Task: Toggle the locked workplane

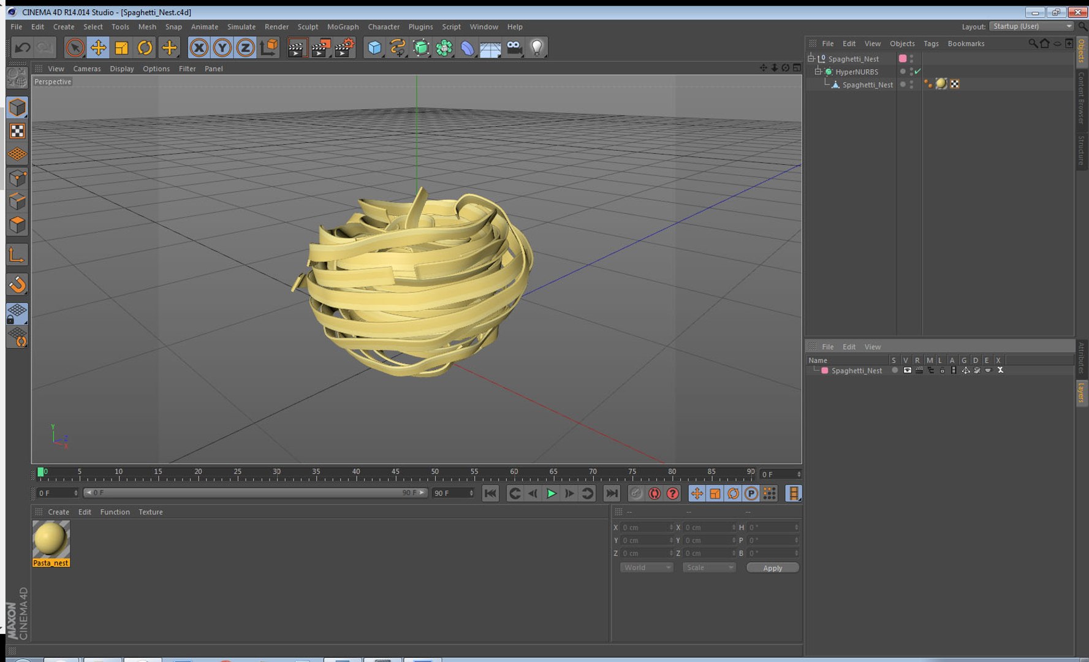Action: click(17, 314)
